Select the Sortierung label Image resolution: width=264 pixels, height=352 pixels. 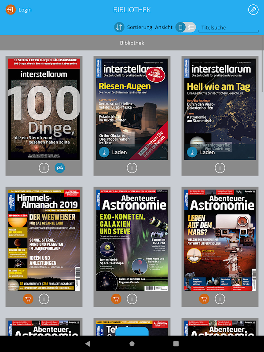pyautogui.click(x=139, y=27)
